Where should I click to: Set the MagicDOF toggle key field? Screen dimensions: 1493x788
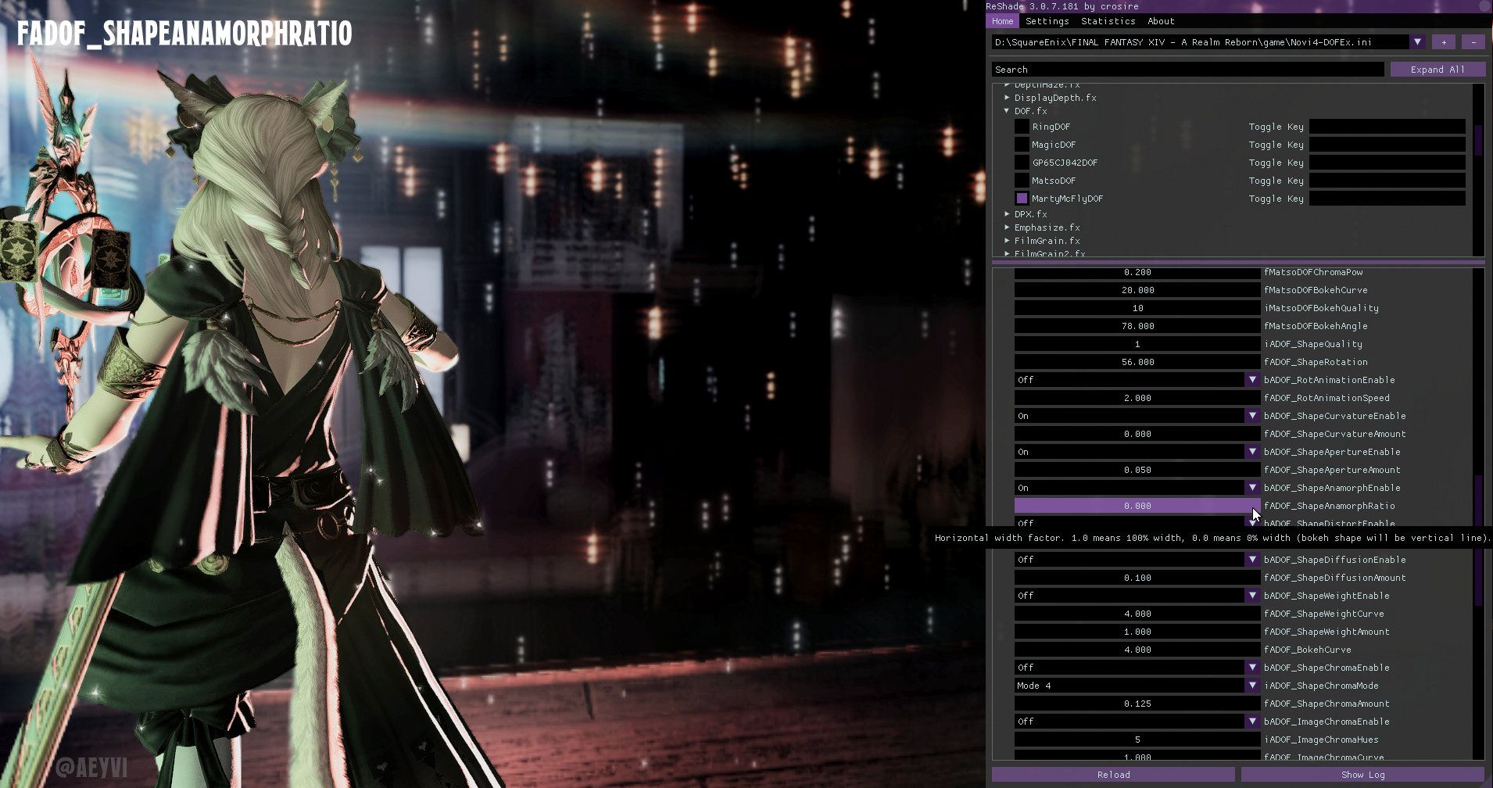coord(1387,145)
